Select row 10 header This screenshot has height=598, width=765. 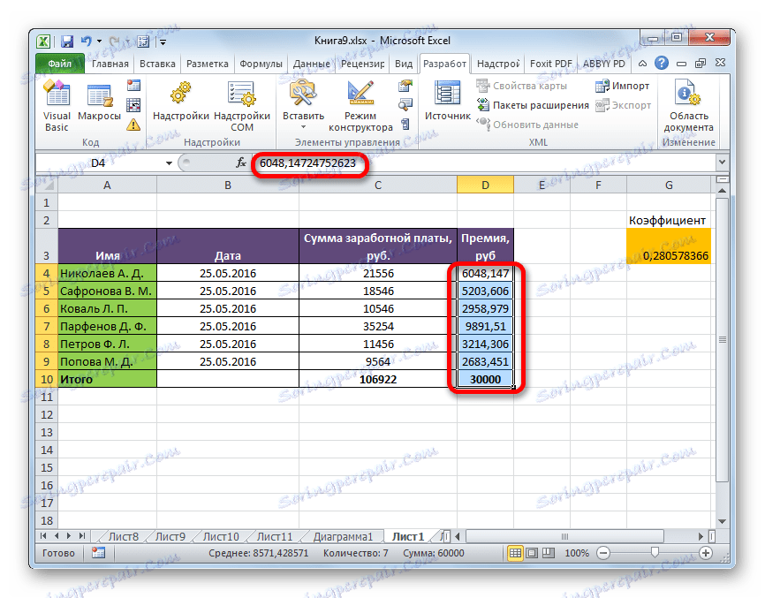pyautogui.click(x=47, y=380)
